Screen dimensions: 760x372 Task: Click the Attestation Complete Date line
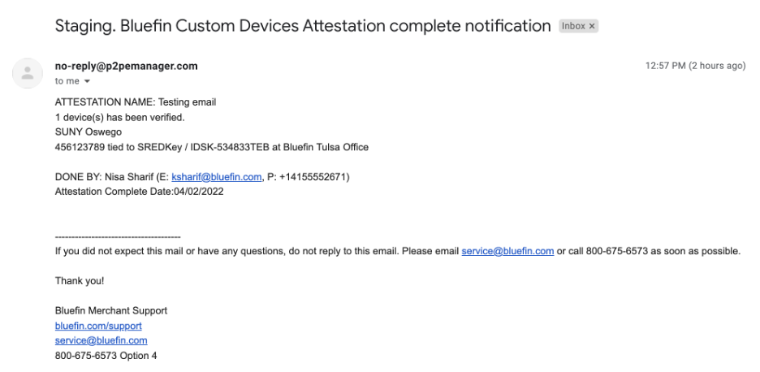click(139, 192)
